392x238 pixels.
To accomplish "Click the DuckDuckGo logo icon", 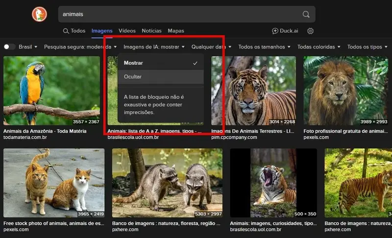I will [x=40, y=14].
